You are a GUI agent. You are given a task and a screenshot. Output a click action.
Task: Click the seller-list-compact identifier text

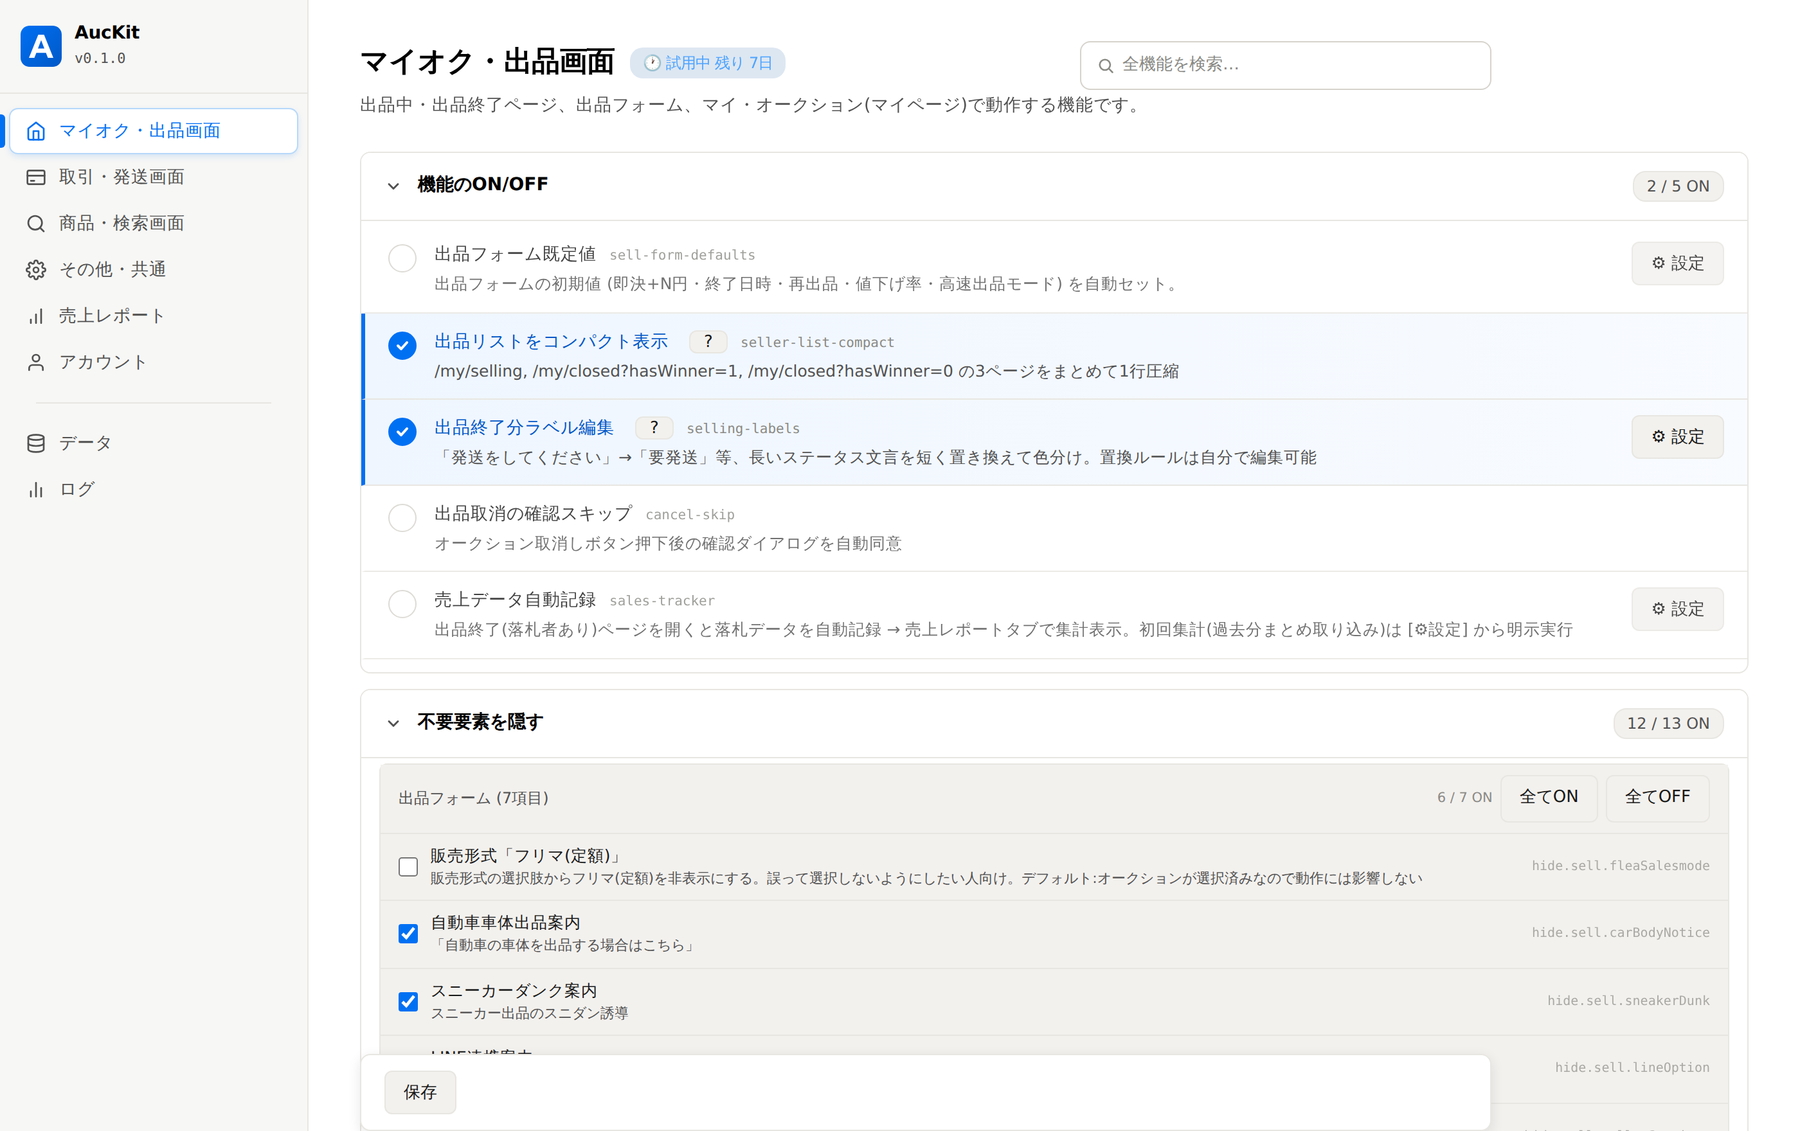817,343
